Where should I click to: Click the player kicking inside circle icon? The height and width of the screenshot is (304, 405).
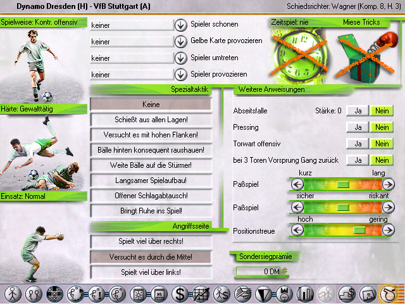pyautogui.click(x=117, y=294)
